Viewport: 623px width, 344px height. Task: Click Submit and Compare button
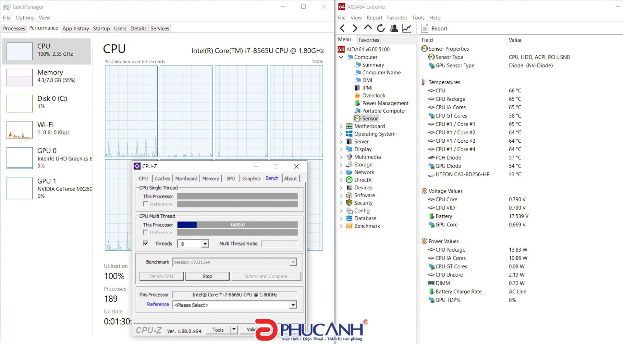[266, 276]
